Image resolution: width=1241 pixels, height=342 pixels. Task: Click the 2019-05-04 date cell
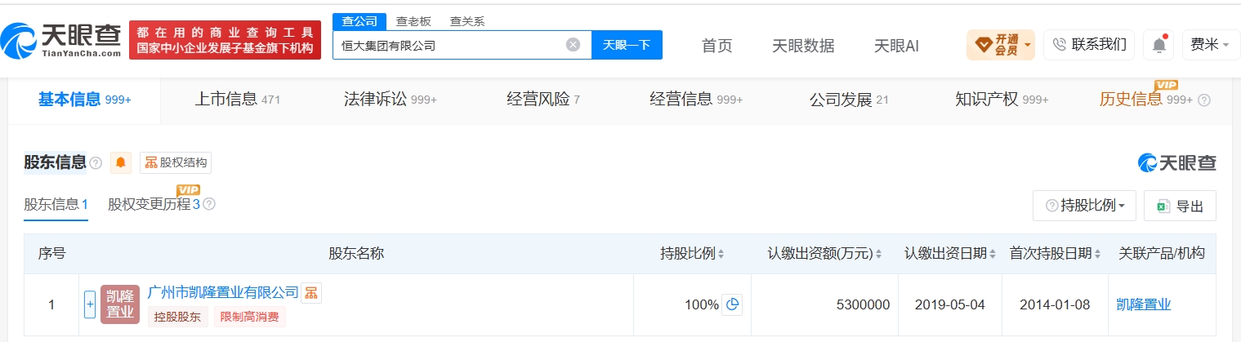(x=950, y=304)
